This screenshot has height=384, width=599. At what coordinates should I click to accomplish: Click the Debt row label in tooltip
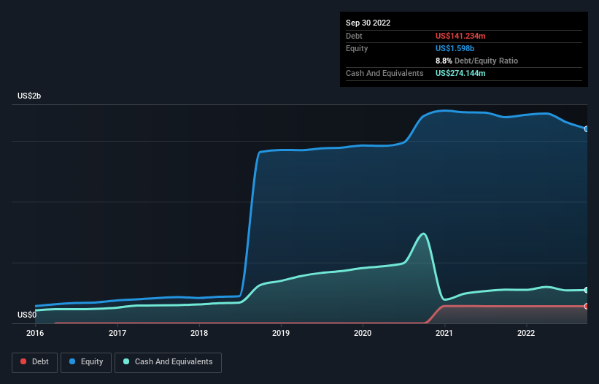(x=354, y=36)
